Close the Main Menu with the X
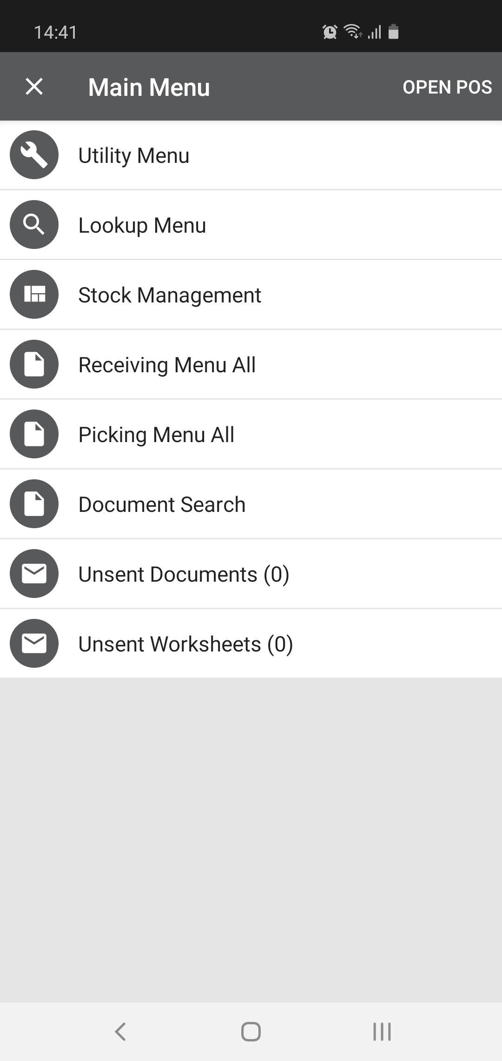Screen dimensions: 502x1061 point(34,87)
